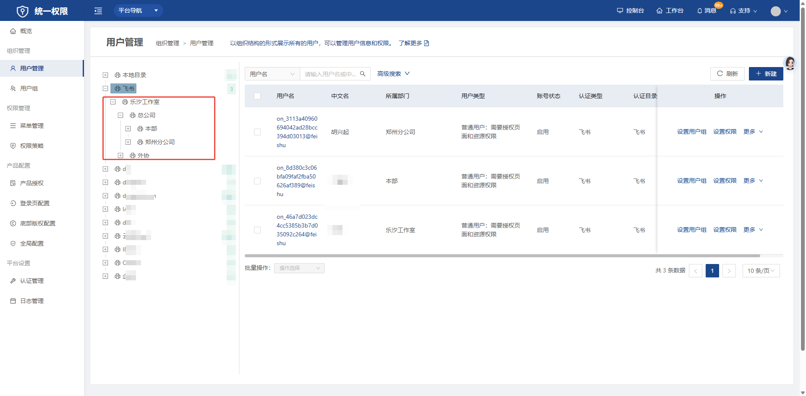Click the floating customer service assistant icon
The height and width of the screenshot is (396, 806).
point(790,63)
